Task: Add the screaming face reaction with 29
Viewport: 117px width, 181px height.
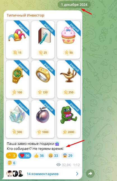Action: [67, 156]
